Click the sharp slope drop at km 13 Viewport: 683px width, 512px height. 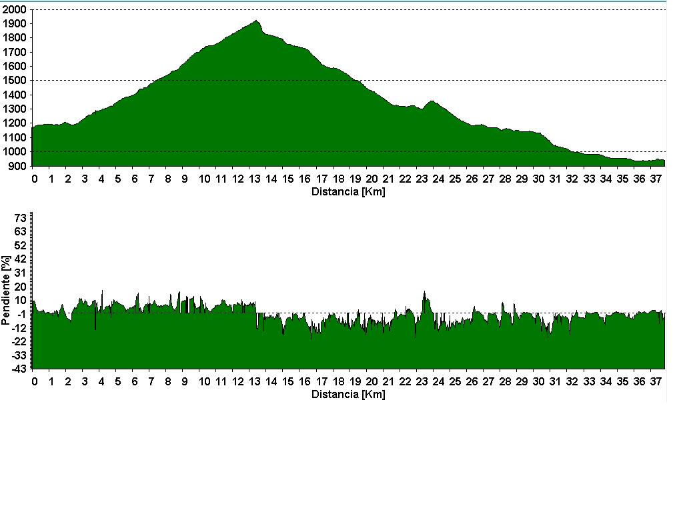(x=257, y=321)
